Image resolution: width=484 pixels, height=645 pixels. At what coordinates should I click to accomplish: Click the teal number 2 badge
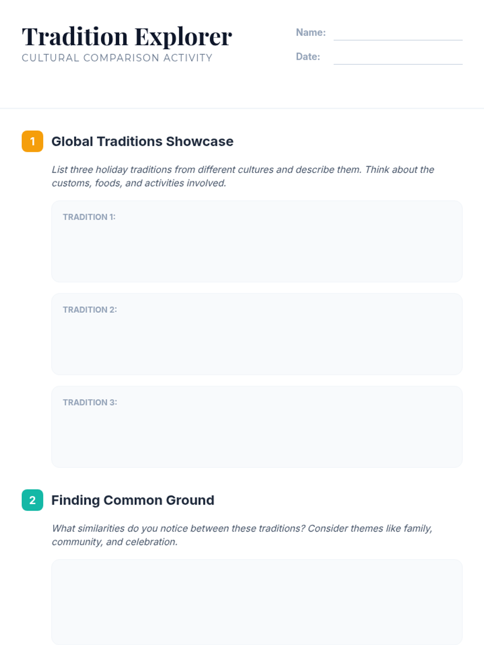tap(32, 500)
